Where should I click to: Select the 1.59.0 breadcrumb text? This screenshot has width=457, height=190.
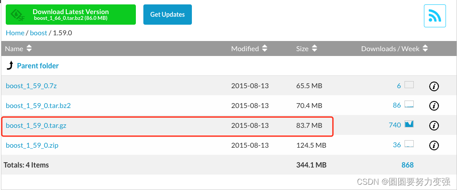click(62, 33)
